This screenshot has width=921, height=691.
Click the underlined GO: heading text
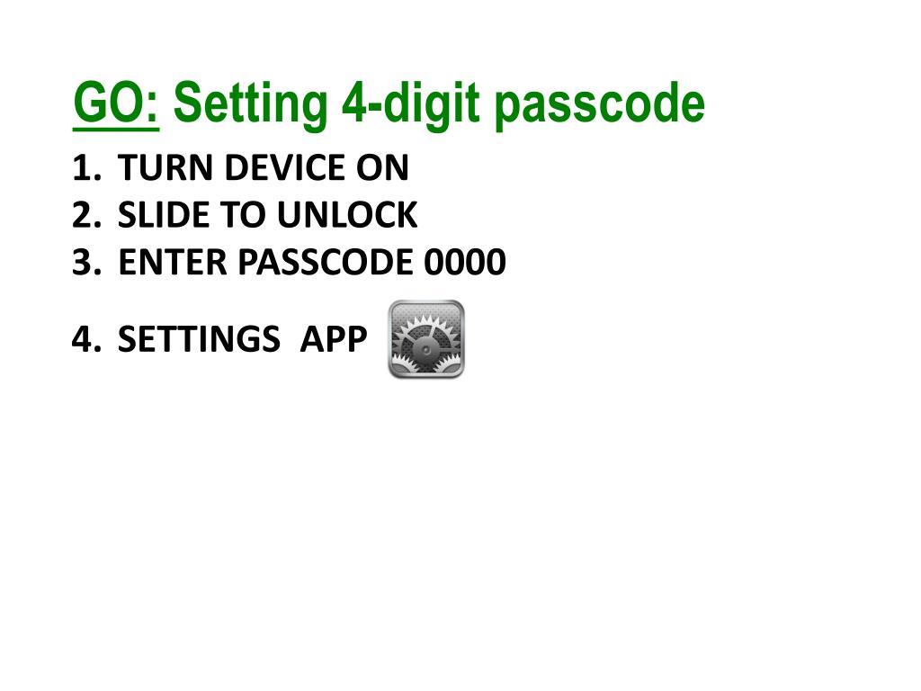coord(116,104)
